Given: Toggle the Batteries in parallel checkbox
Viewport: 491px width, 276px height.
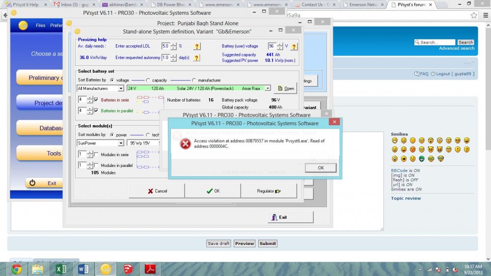Looking at the screenshot, I should 96,111.
